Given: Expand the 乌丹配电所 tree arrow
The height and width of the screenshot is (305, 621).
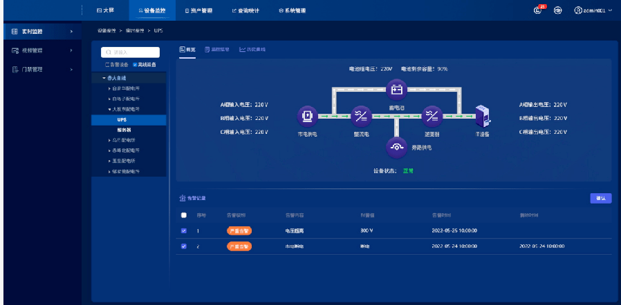Looking at the screenshot, I should click(x=110, y=140).
